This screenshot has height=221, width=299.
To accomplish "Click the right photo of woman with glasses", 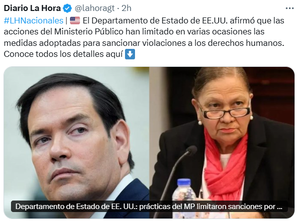I will 222,143.
